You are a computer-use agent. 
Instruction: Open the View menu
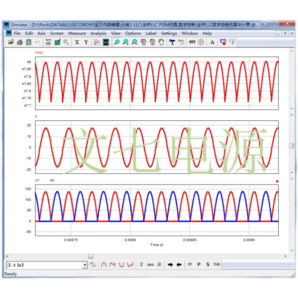[116, 33]
